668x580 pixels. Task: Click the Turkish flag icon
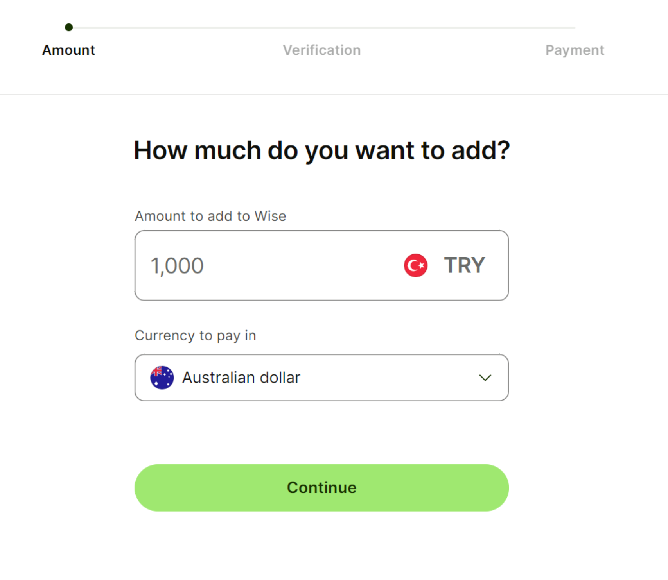tap(415, 265)
